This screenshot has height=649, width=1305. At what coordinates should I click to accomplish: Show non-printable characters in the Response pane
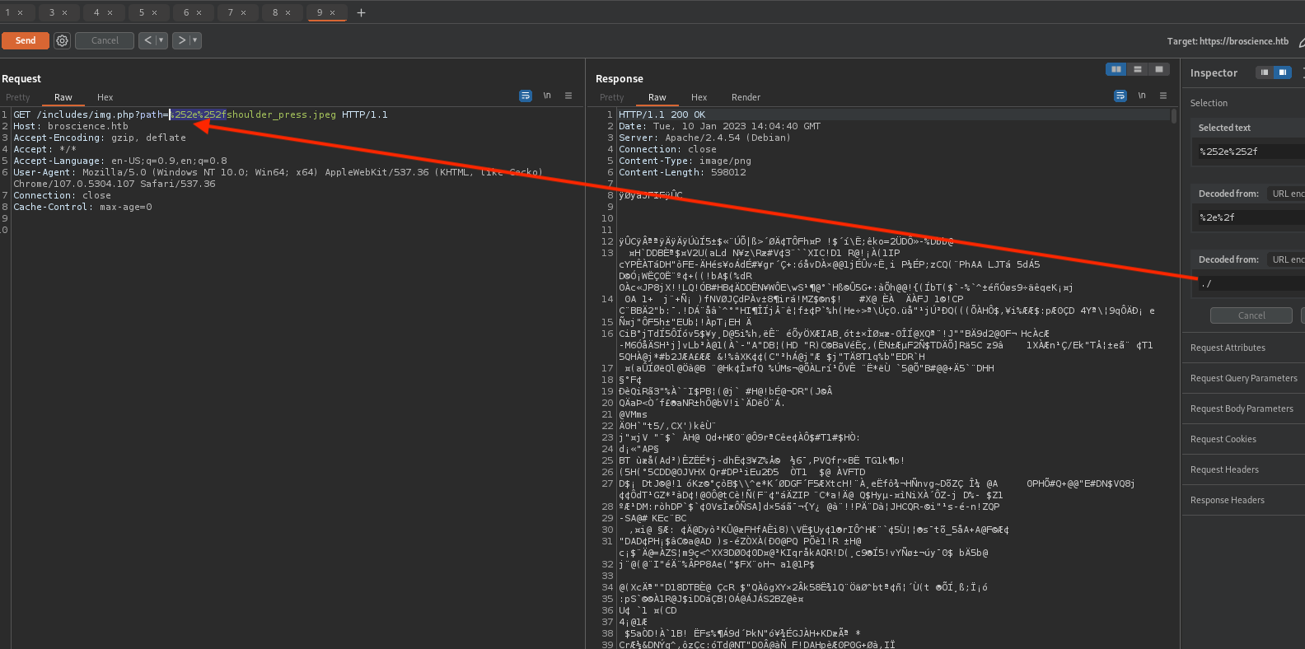pos(1142,96)
